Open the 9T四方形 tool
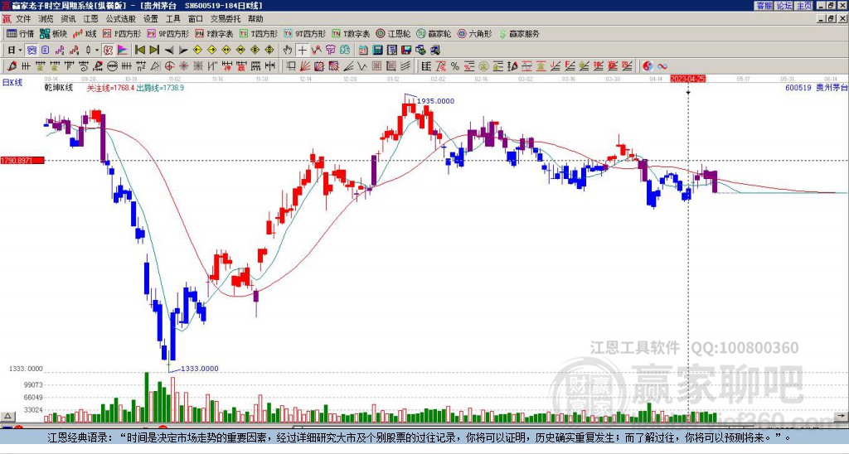849x454 pixels. point(305,33)
